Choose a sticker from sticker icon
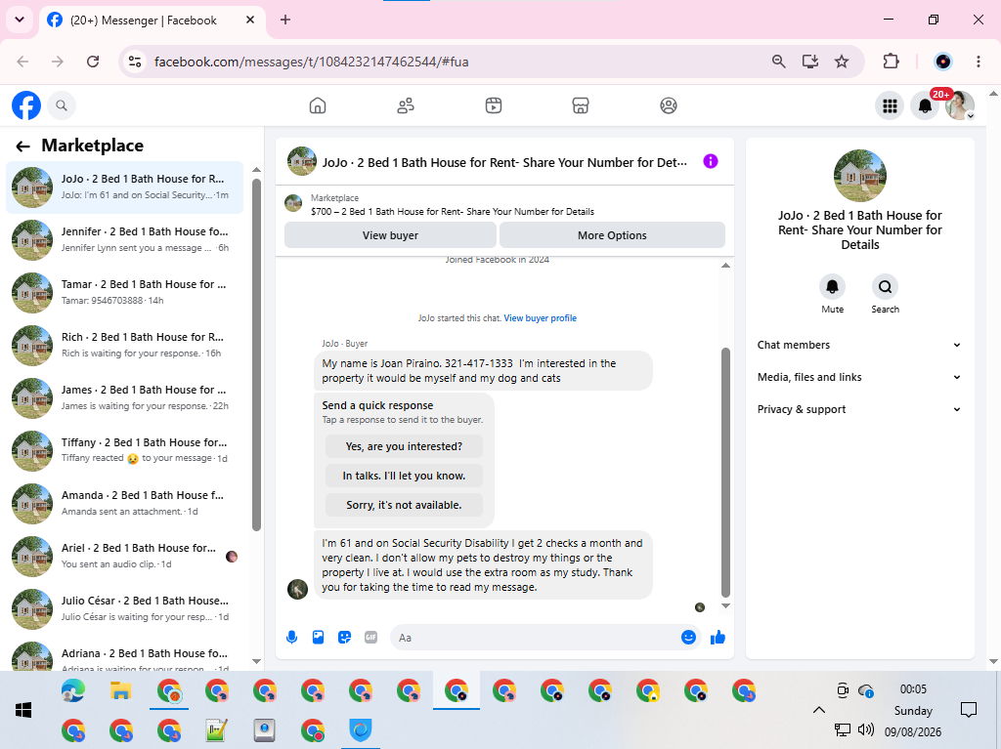The height and width of the screenshot is (749, 1001). tap(345, 637)
